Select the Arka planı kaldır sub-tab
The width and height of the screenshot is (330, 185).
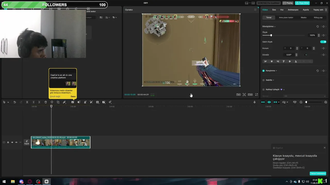point(286,17)
